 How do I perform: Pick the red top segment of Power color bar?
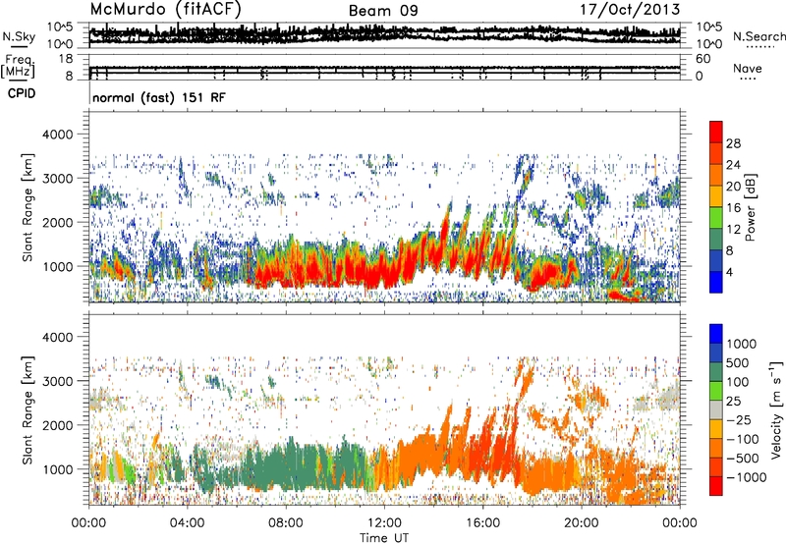pos(716,132)
